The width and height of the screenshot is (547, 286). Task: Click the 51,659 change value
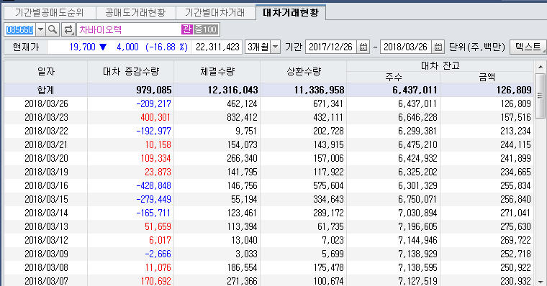tap(158, 226)
